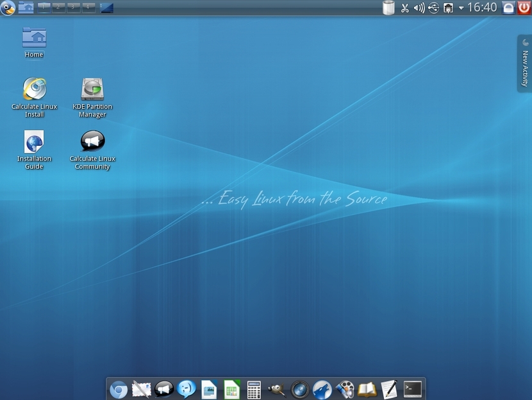
Task: Open the Klipper clipboard scissors icon
Action: point(404,8)
